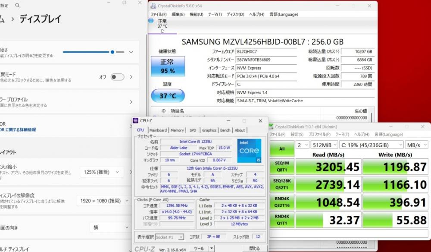Click the ツール button in CPU-Z
431x252 pixels.
tap(199, 249)
